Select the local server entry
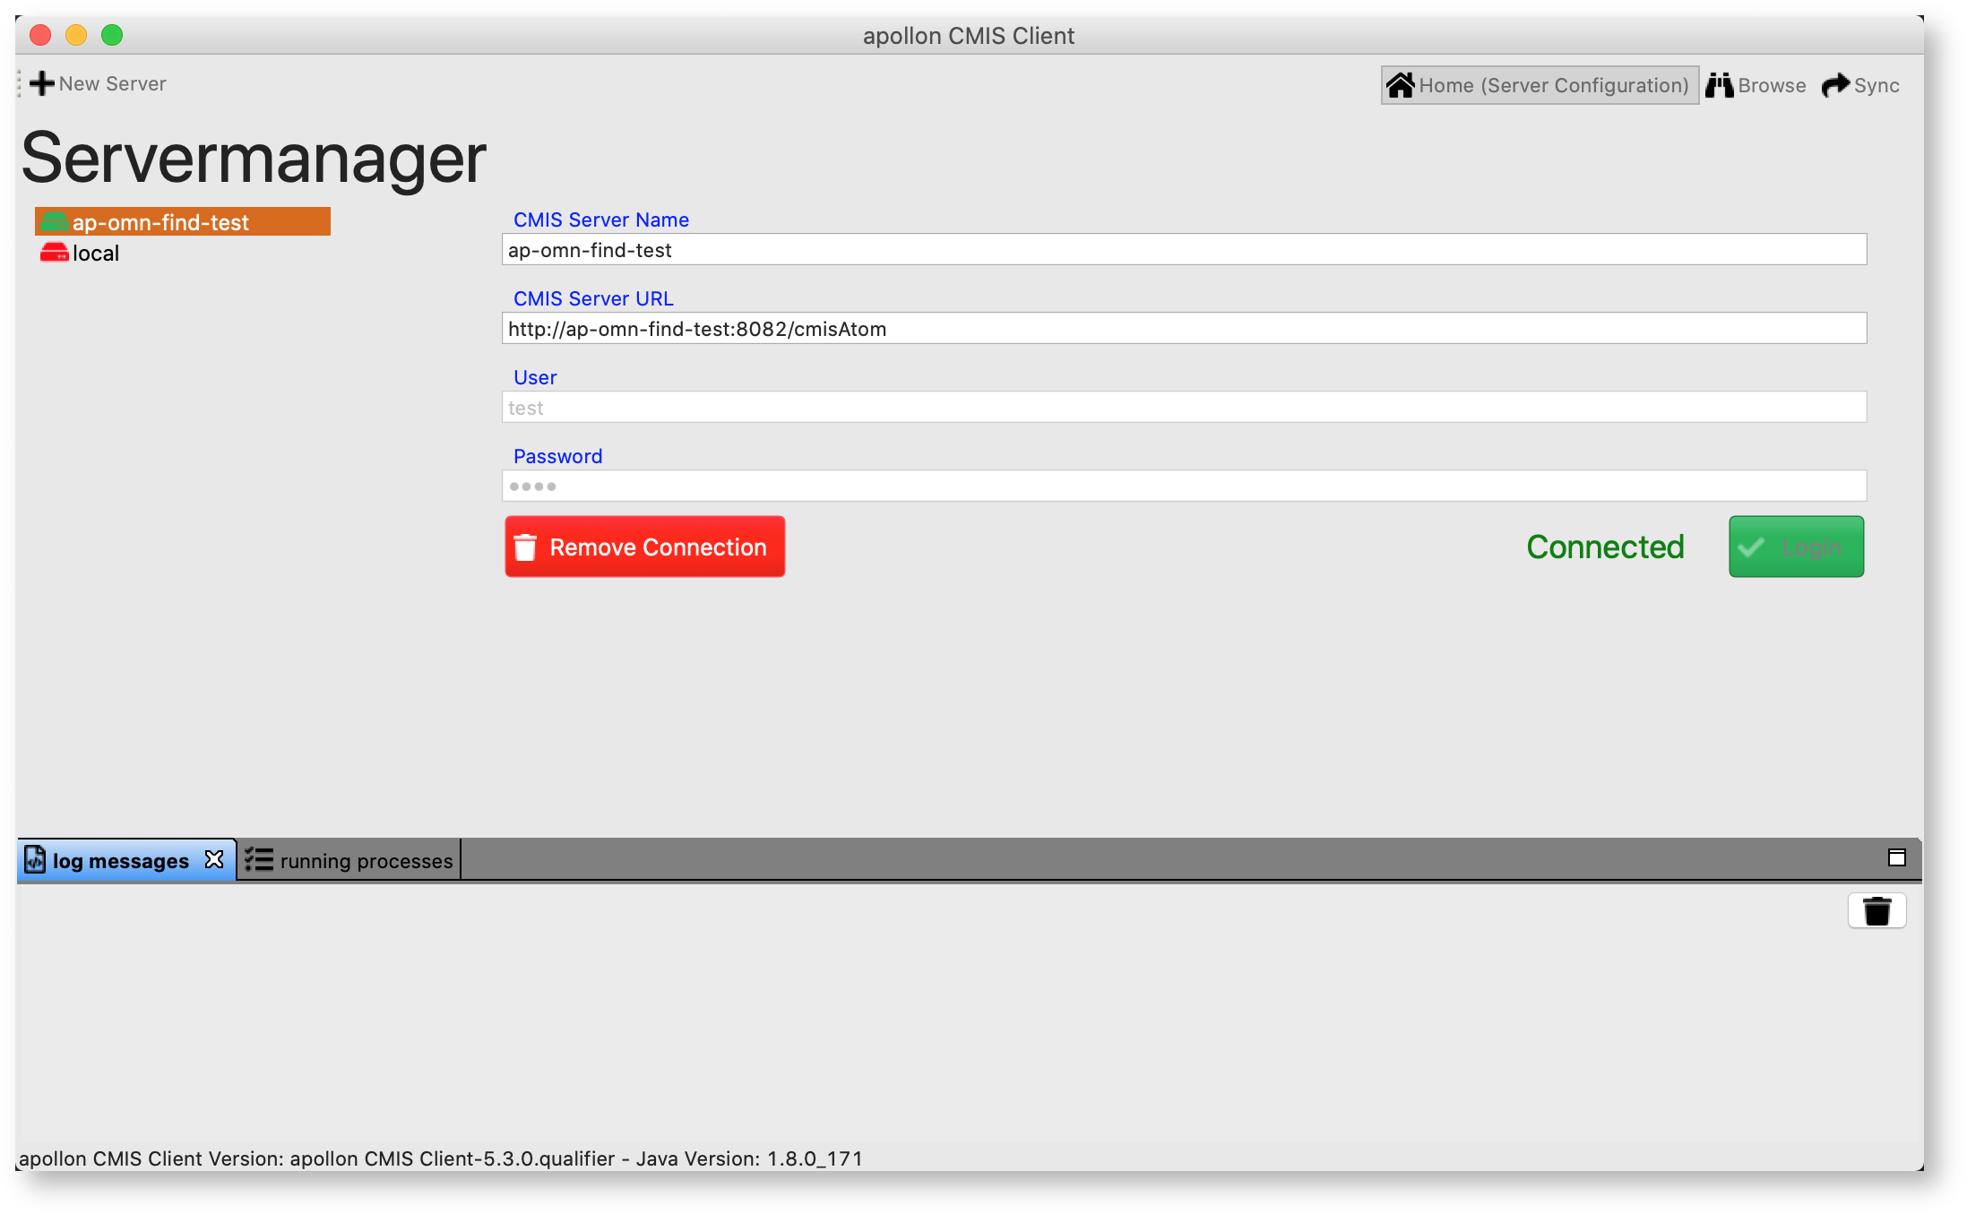The height and width of the screenshot is (1214, 1967). pyautogui.click(x=96, y=254)
